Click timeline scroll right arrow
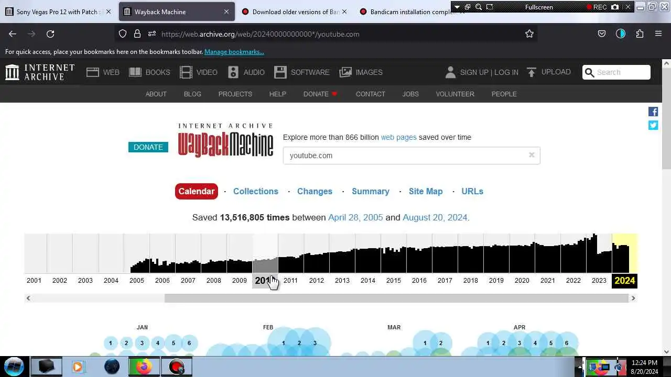Screen dimensions: 671x377 coord(633,298)
